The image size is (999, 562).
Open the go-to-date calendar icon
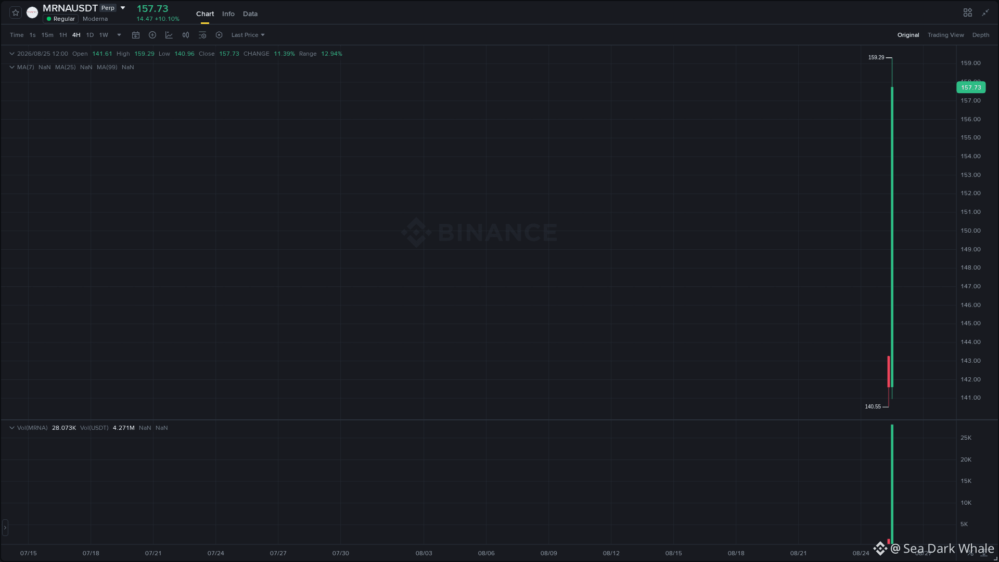click(x=136, y=35)
